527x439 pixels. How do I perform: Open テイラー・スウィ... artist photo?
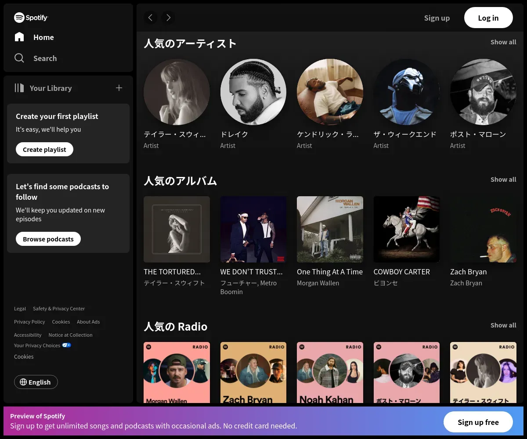(177, 92)
